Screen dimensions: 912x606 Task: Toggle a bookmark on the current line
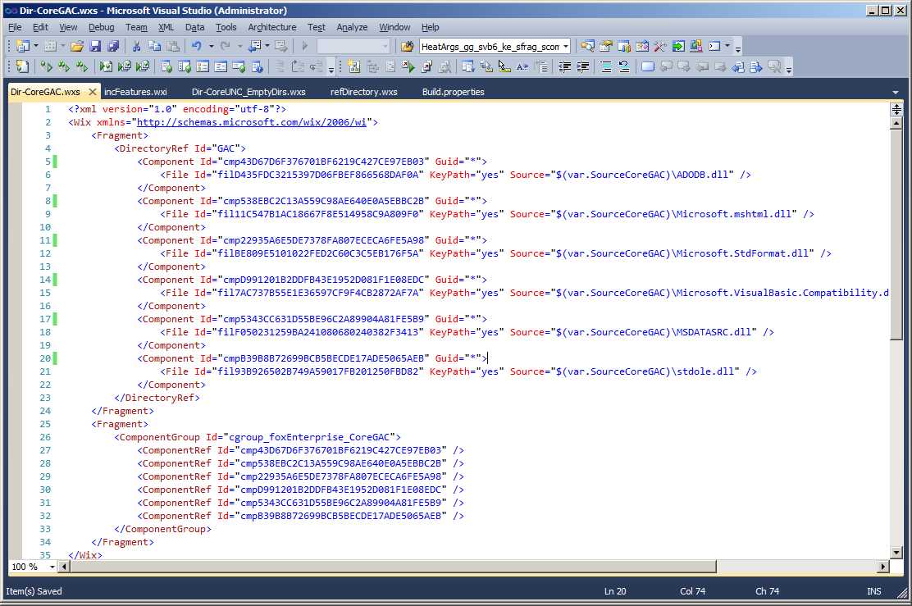click(647, 67)
